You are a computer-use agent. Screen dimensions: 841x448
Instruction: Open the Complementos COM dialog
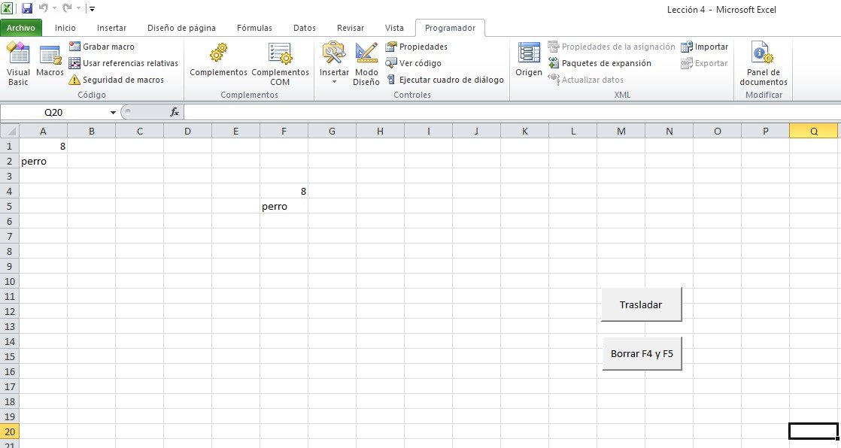tap(280, 63)
